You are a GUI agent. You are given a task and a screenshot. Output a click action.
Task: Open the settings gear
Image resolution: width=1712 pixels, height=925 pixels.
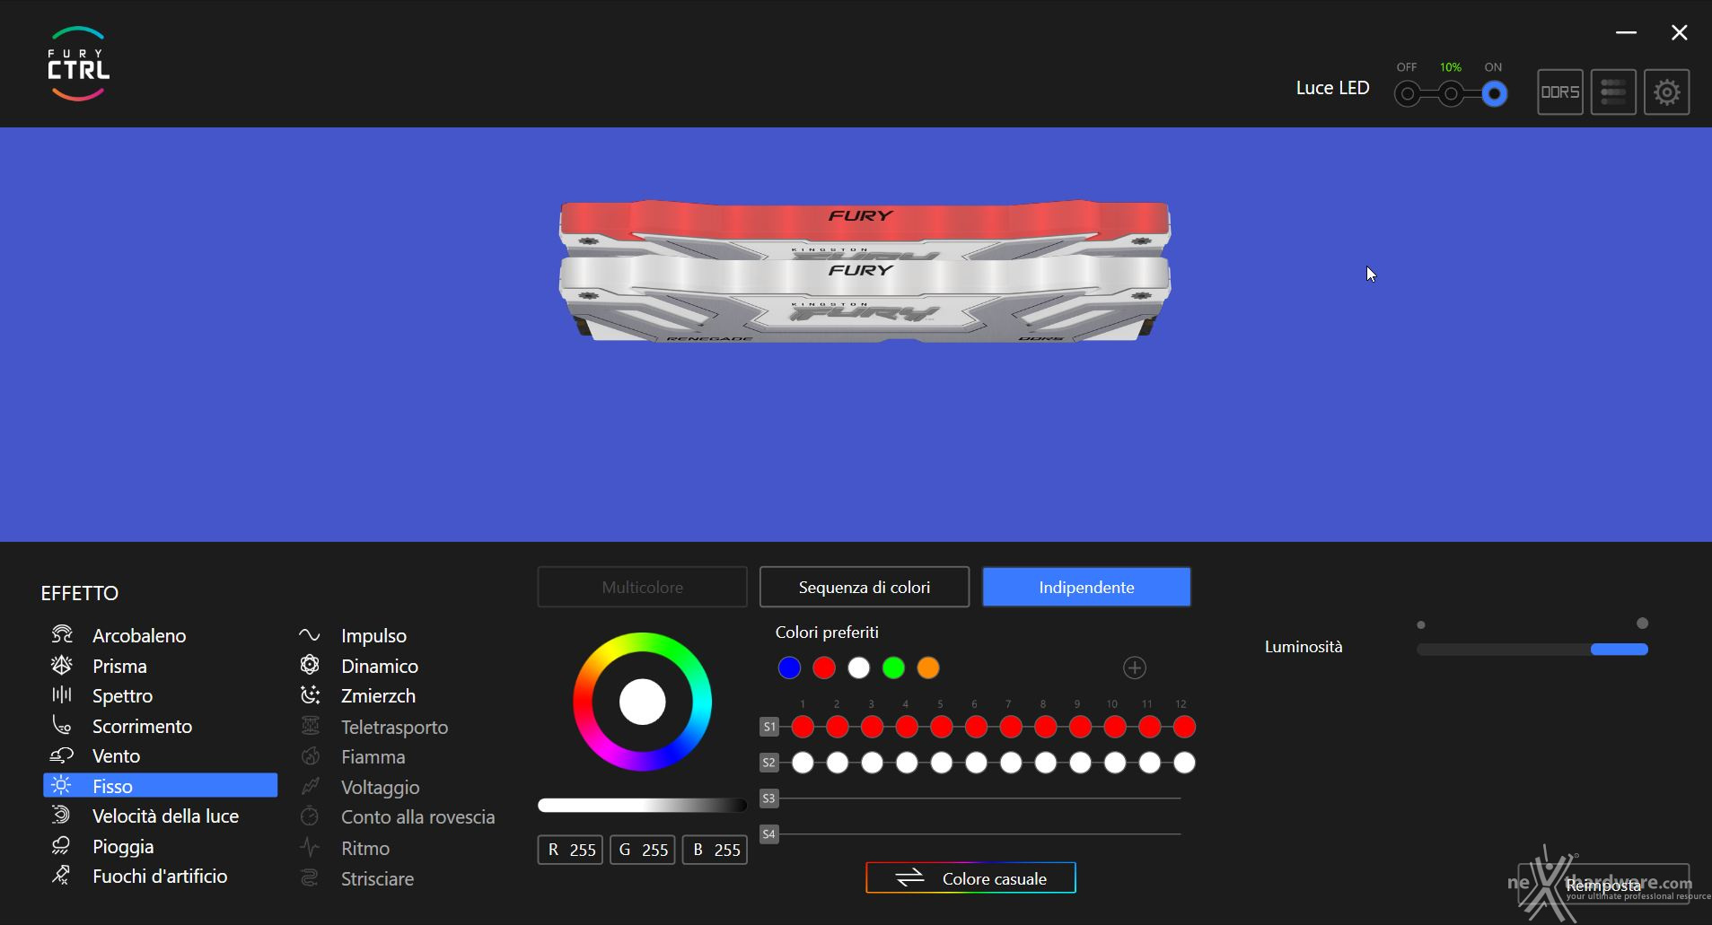1667,92
